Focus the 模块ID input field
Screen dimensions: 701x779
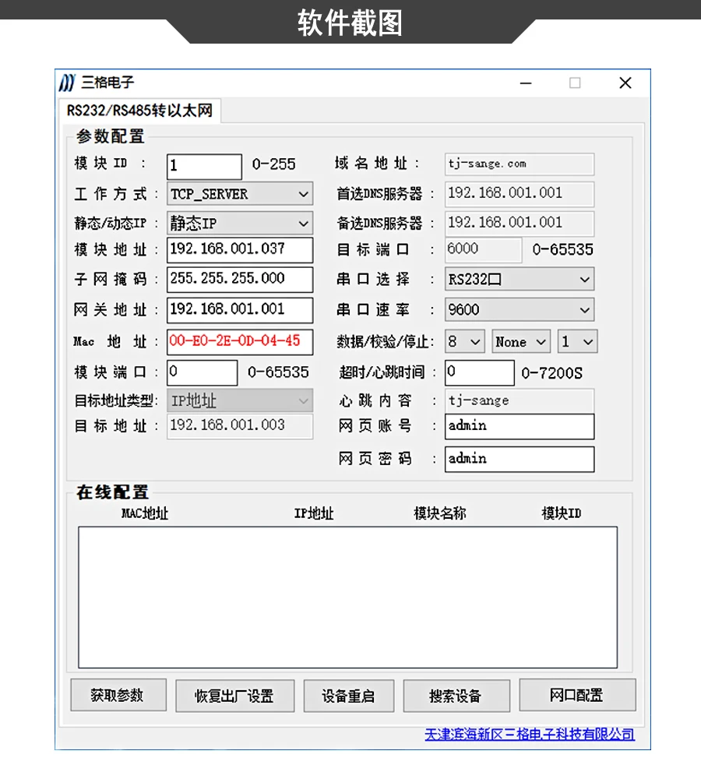tap(204, 167)
